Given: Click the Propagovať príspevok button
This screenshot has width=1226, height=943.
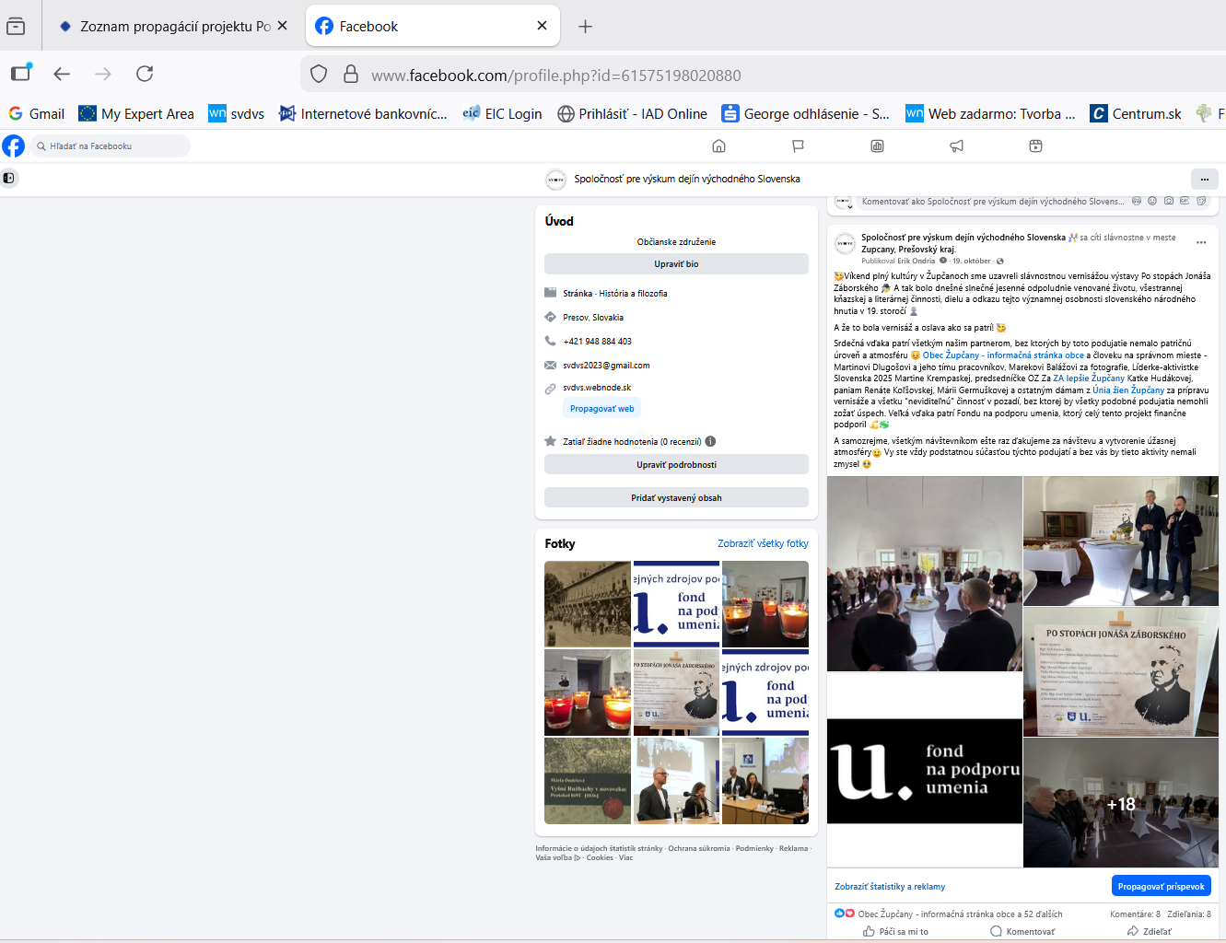Looking at the screenshot, I should [1161, 887].
